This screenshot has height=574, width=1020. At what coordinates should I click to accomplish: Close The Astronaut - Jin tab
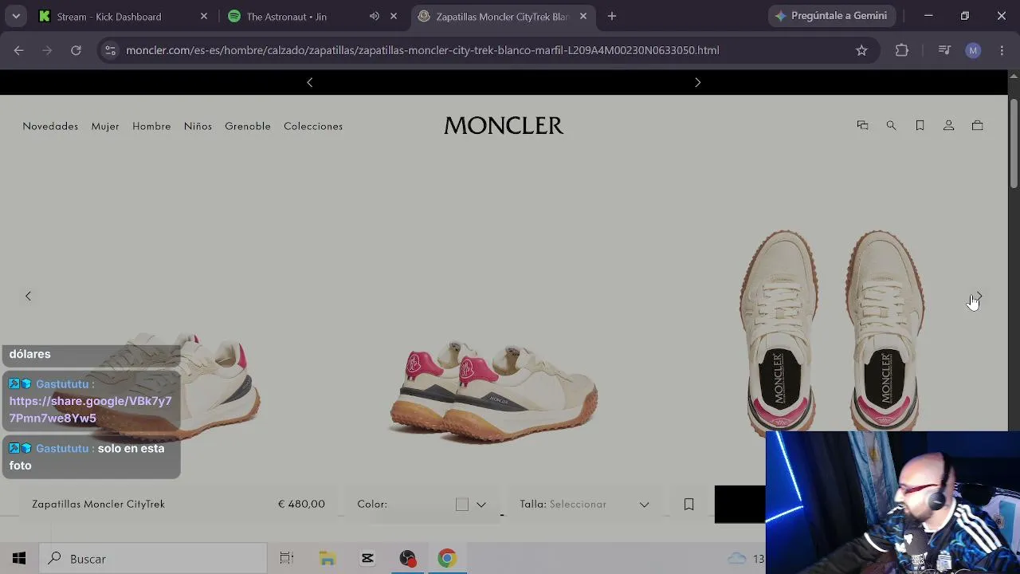point(394,16)
